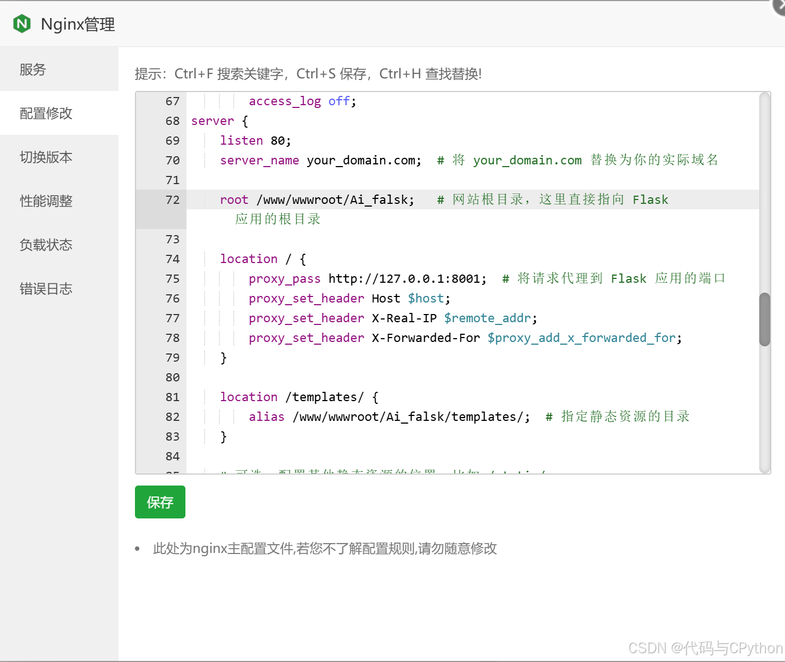Click the 'location /templates/ {' line
The width and height of the screenshot is (785, 662).
[299, 397]
